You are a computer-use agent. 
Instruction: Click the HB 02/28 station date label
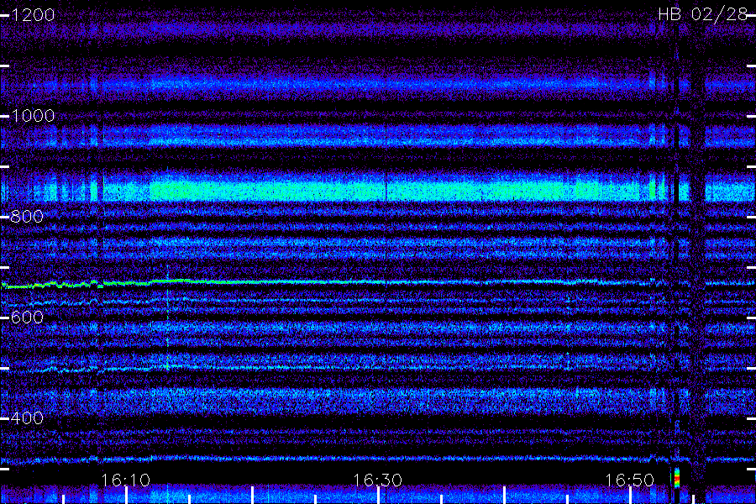[x=702, y=14]
